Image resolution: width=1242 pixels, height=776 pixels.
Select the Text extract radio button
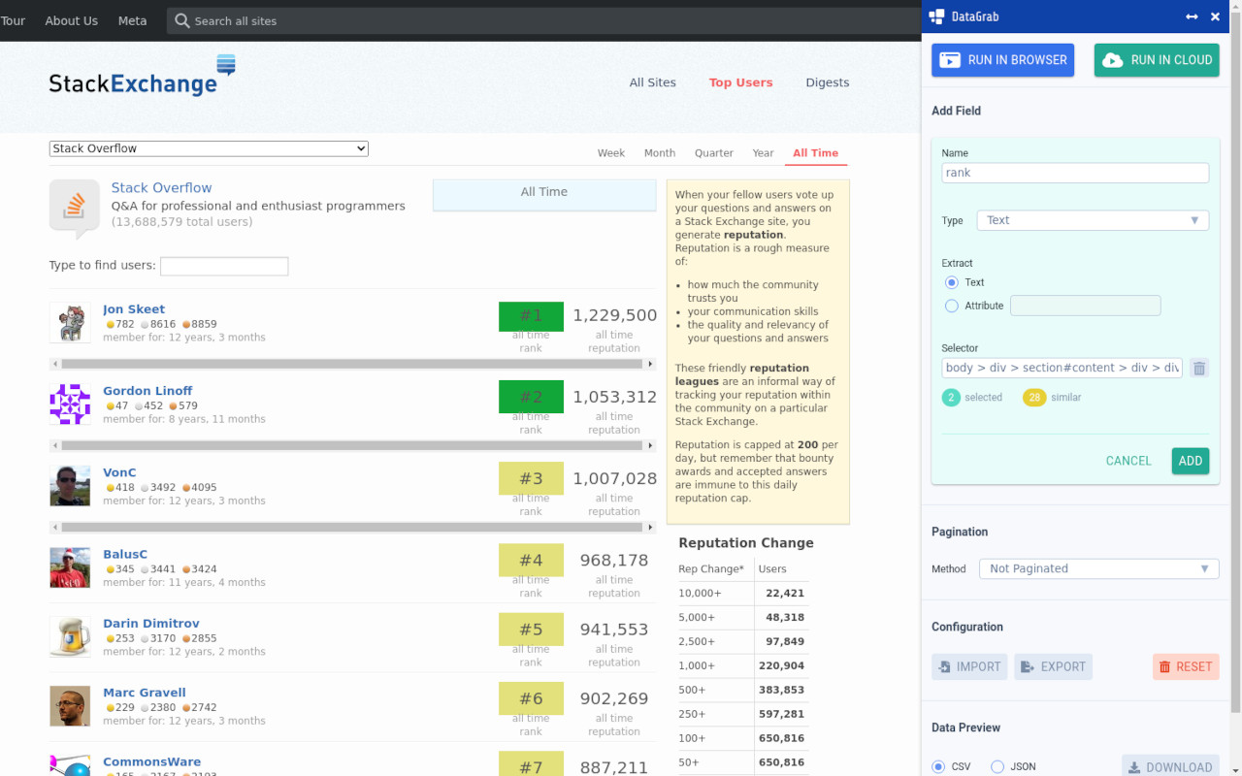[x=952, y=282]
